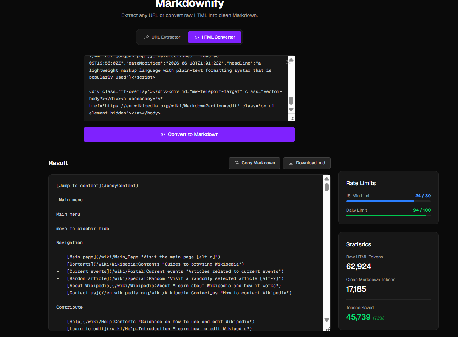Click the download arrow icon
Screen dimensions: 458x337
pyautogui.click(x=291, y=163)
